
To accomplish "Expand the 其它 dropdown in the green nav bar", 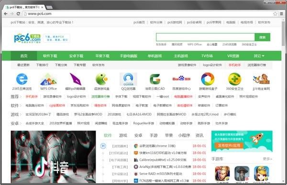I will 259,56.
